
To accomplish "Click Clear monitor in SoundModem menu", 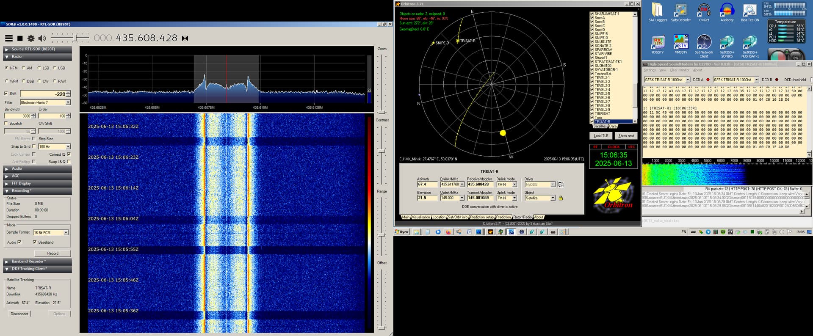I will pos(680,70).
